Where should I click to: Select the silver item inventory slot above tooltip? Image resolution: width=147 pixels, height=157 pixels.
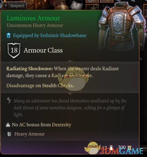76,5
